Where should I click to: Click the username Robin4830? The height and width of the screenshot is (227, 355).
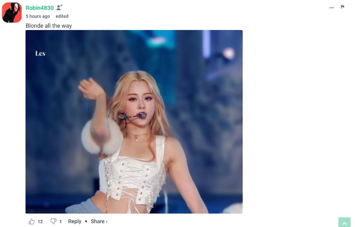[x=40, y=8]
